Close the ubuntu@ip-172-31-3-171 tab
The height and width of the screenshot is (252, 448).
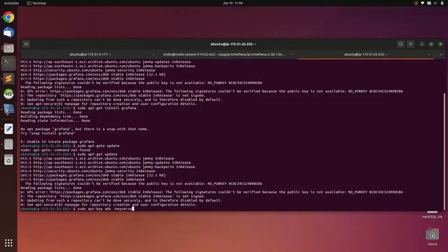[153, 55]
